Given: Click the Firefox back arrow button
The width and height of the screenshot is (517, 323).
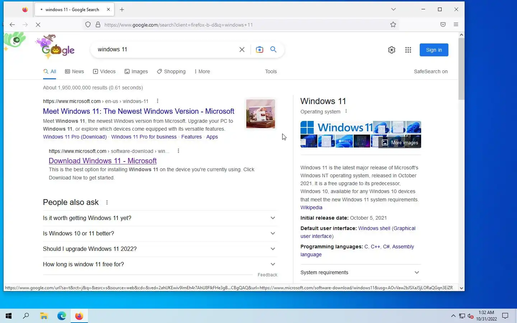Looking at the screenshot, I should coord(12,25).
